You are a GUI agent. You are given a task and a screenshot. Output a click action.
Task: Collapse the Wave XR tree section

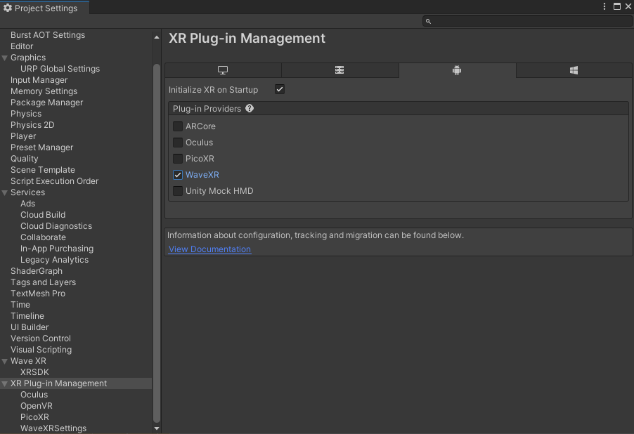click(5, 361)
